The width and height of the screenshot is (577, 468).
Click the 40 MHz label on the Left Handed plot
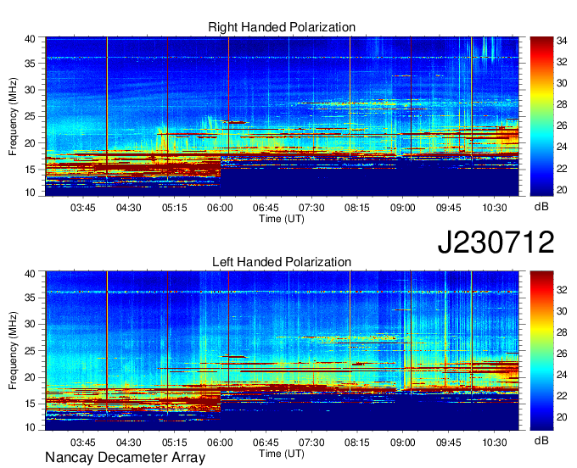point(31,274)
